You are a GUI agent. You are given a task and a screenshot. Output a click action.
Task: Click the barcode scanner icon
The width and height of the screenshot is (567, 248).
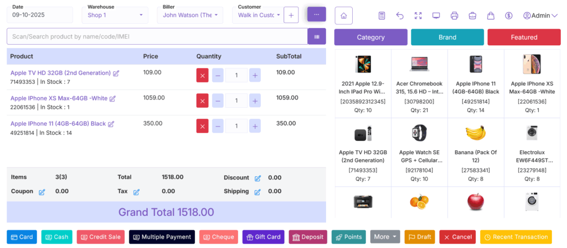pos(317,36)
